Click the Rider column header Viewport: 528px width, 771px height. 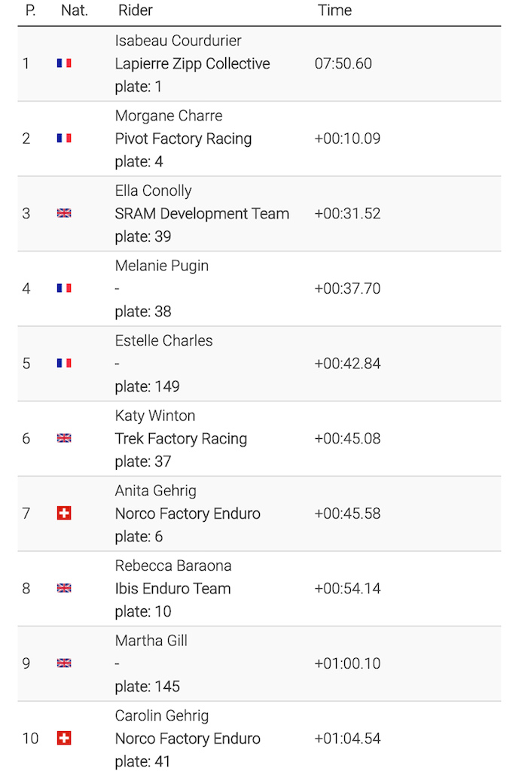pyautogui.click(x=136, y=11)
